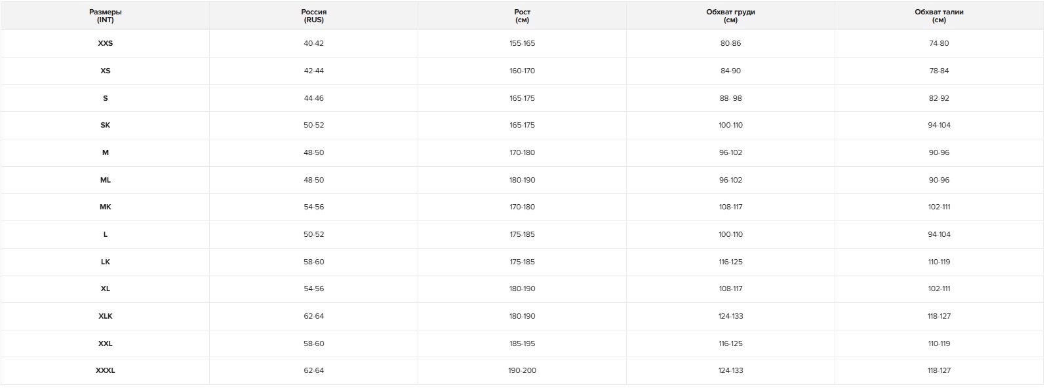
Task: Click the MK size label
Action: pyautogui.click(x=105, y=207)
